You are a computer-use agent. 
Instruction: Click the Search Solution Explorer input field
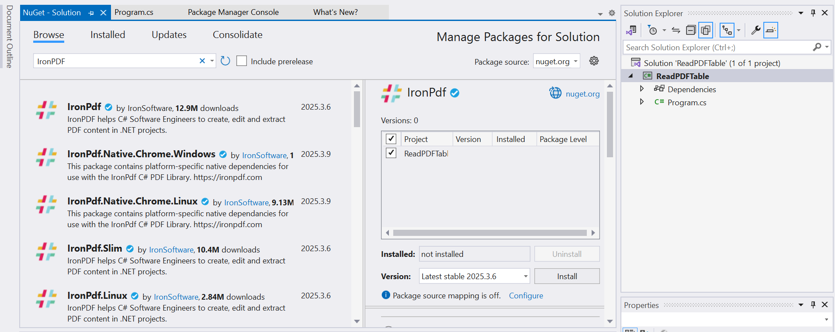tap(718, 47)
